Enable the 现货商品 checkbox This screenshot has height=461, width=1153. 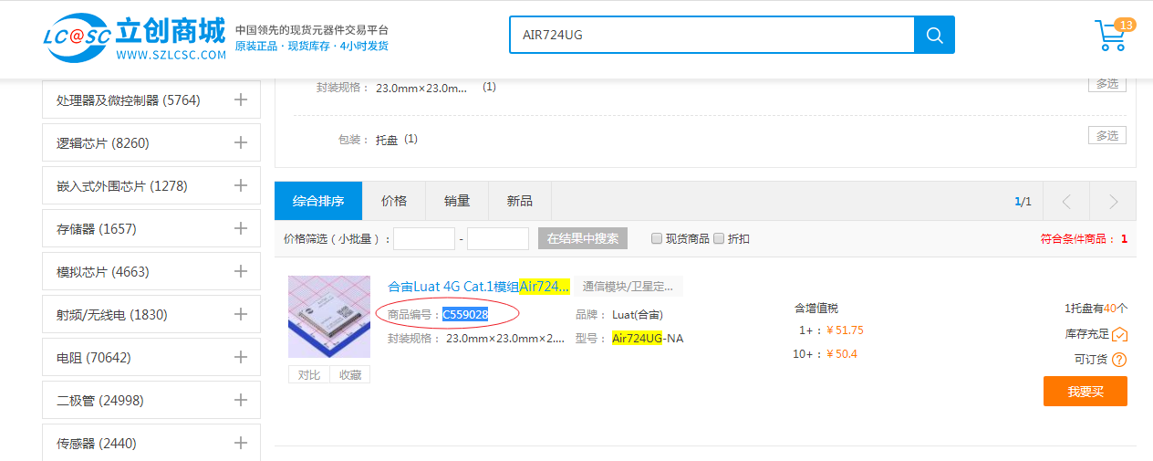(657, 239)
